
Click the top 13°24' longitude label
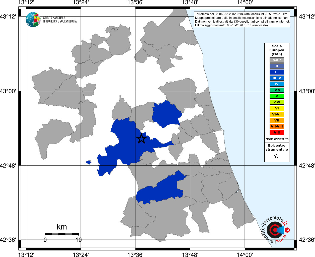pyautogui.click(x=81, y=3)
